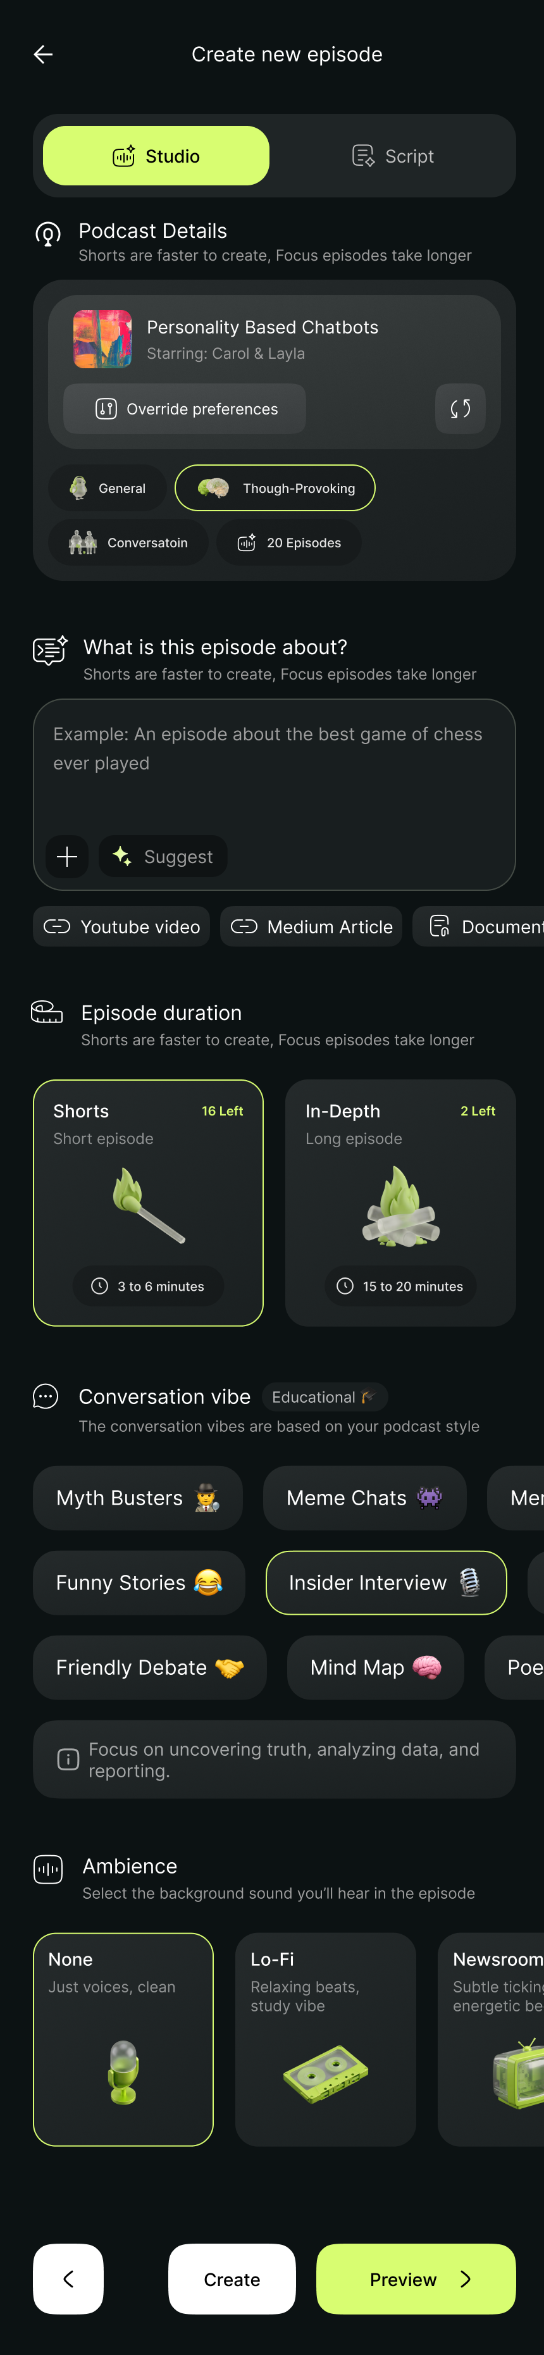The height and width of the screenshot is (2355, 544).
Task: Click the 2 Left counter on In-Depth
Action: coord(477,1111)
